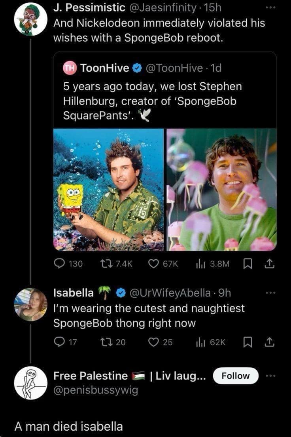Image resolution: width=291 pixels, height=437 pixels.
Task: Open the @UrWifeyAbella profile handle
Action: point(172,293)
